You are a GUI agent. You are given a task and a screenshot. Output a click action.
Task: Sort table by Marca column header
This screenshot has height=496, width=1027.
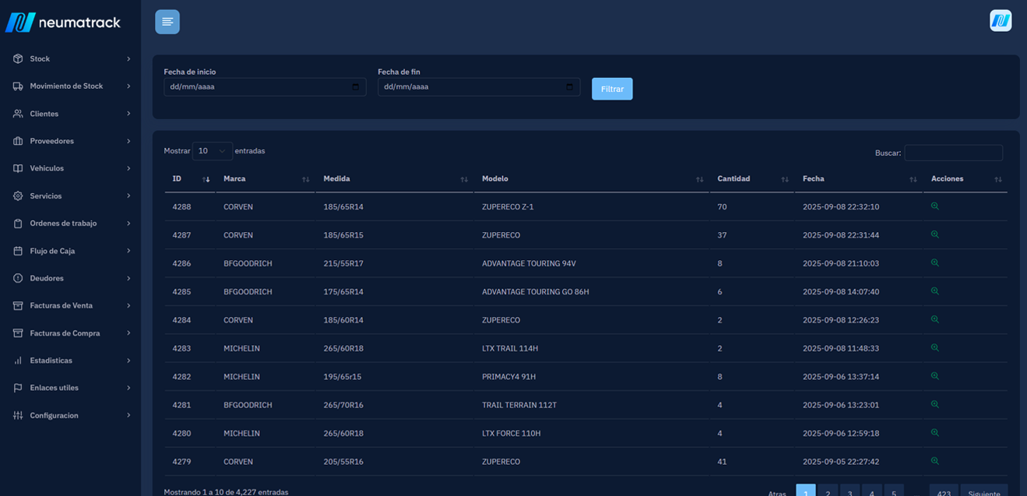(x=266, y=179)
